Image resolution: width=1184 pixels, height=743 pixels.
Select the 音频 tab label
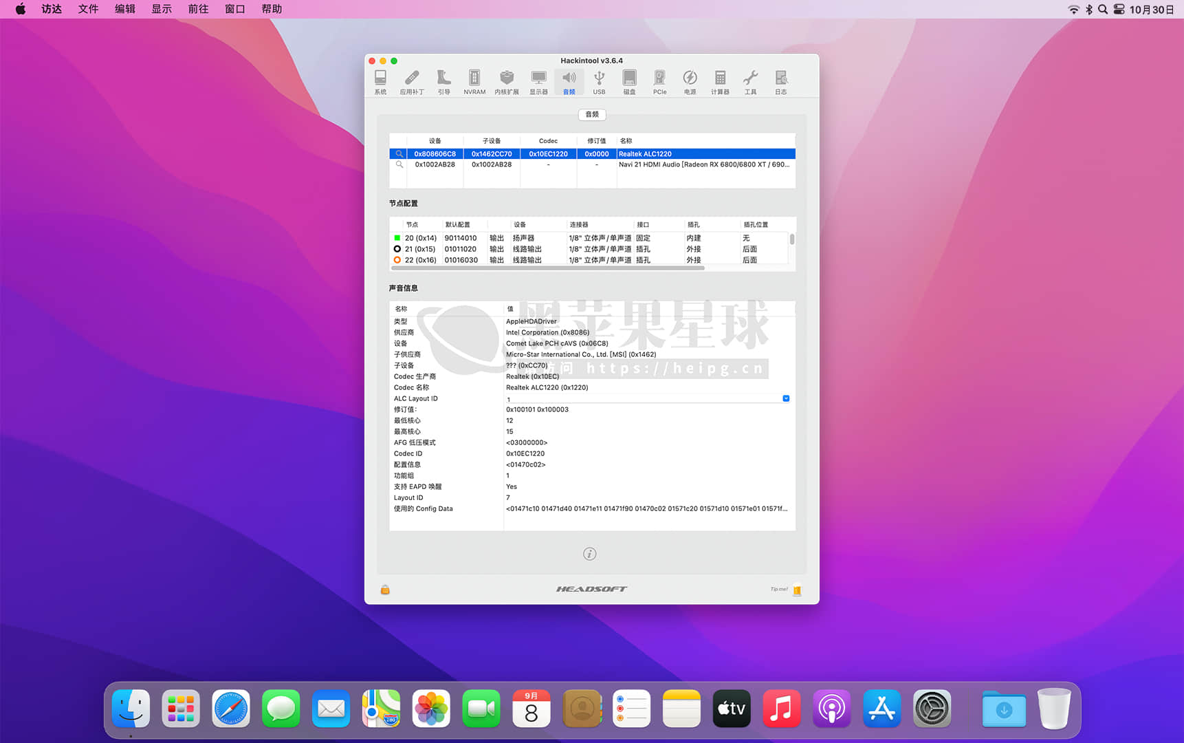[592, 114]
